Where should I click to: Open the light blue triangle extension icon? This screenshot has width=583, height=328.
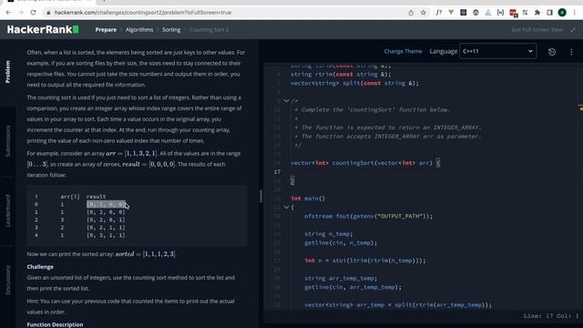click(488, 13)
